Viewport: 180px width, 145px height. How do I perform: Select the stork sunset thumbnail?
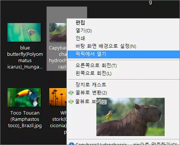[58, 97]
